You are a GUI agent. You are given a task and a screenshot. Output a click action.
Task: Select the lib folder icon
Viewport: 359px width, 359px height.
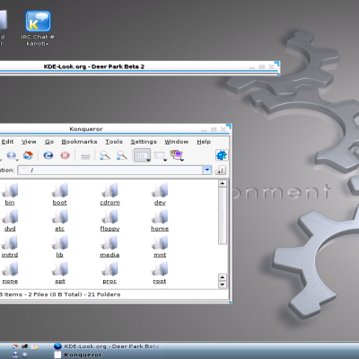click(x=60, y=243)
